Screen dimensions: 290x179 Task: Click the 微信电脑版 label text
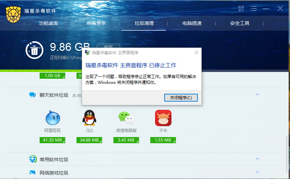point(126,131)
